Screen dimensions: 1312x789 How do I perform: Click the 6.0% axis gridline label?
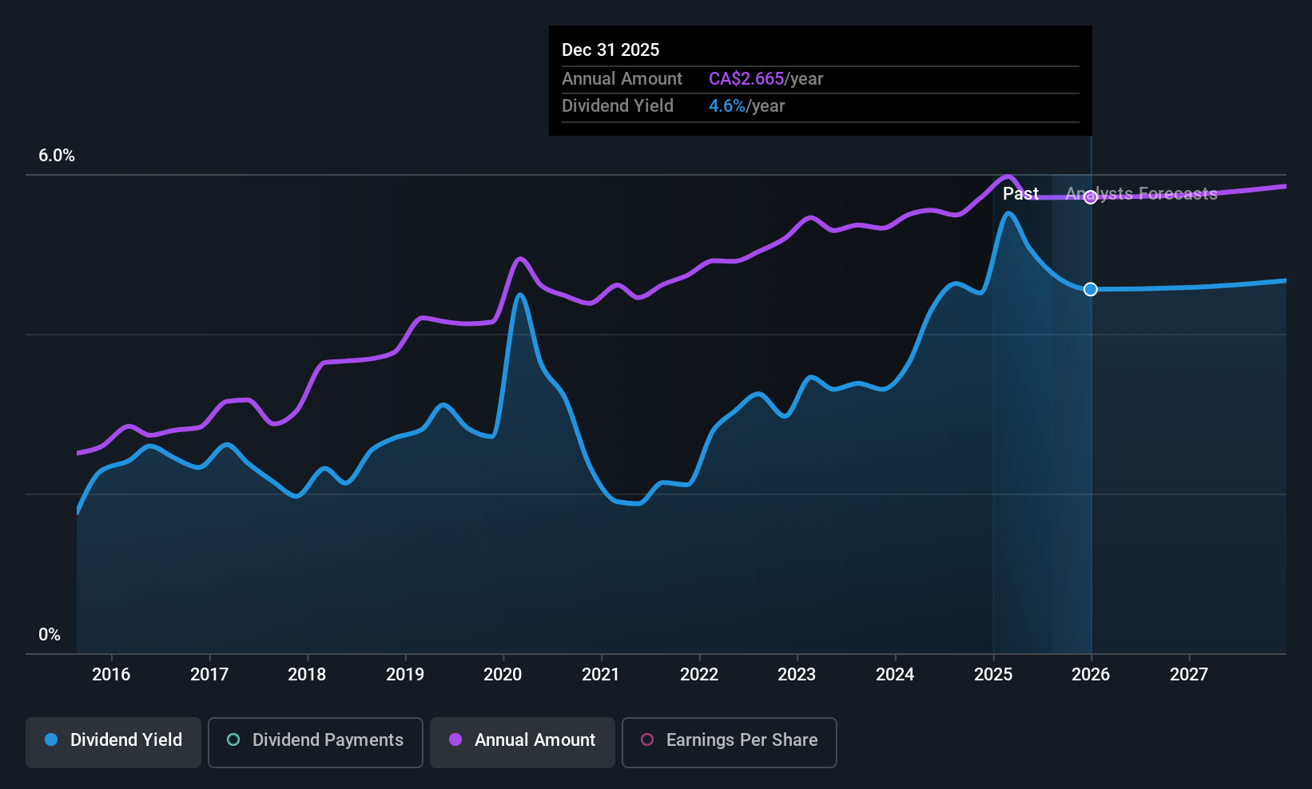[56, 156]
